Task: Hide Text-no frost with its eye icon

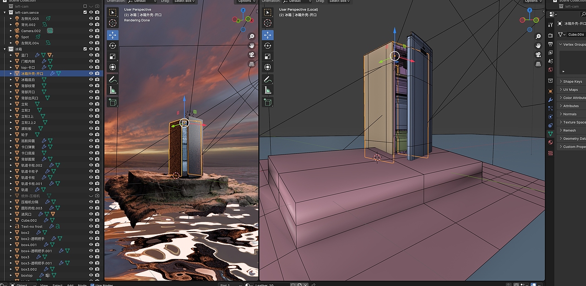Action: click(91, 227)
